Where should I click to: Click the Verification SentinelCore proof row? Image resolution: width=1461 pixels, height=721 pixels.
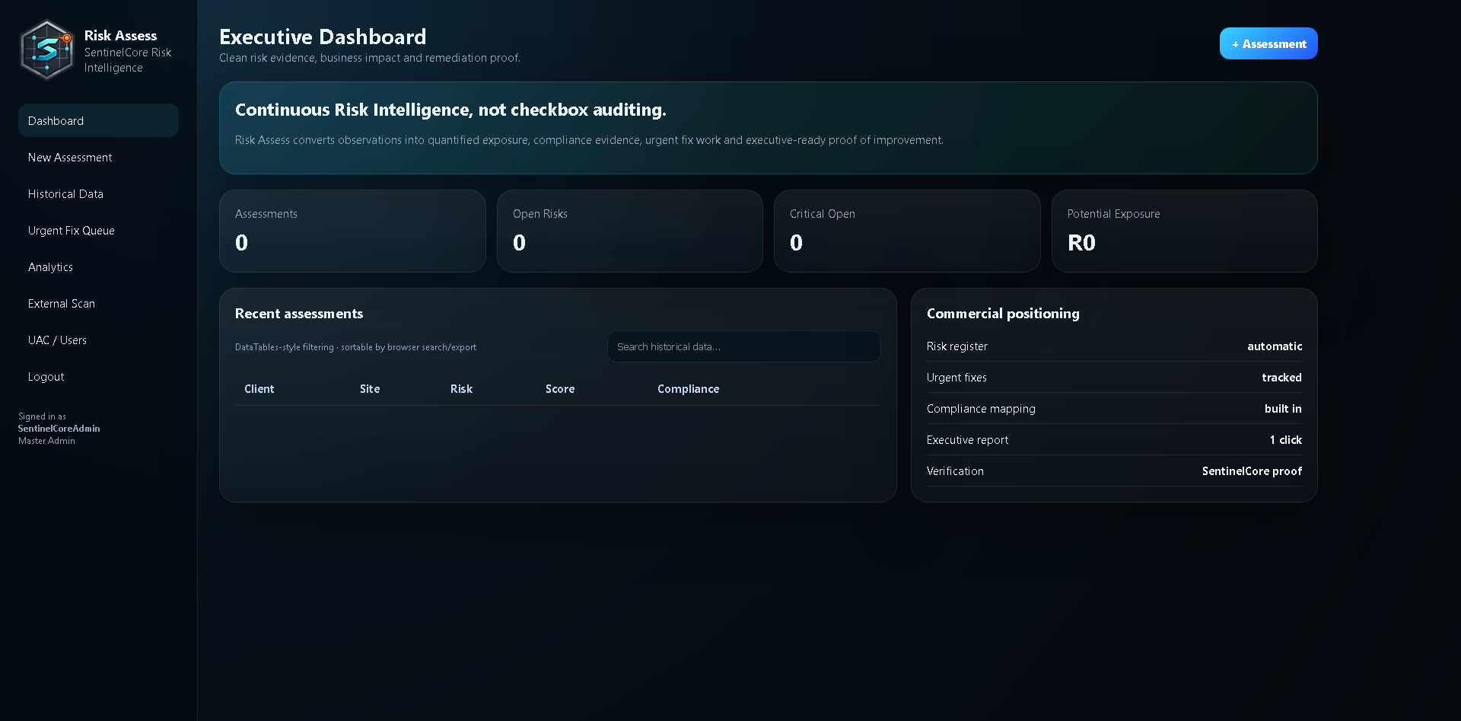pyautogui.click(x=1114, y=471)
